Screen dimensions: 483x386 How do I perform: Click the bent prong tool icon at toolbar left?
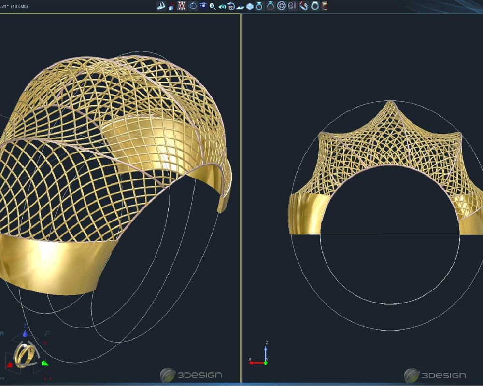[162, 6]
